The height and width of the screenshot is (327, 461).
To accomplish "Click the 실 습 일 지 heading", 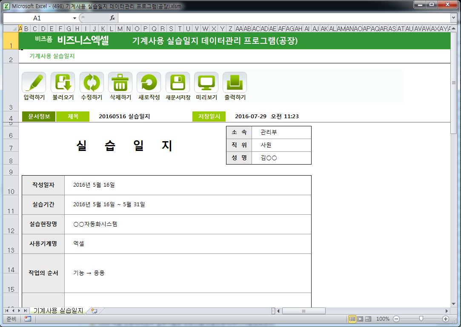I will tap(124, 145).
